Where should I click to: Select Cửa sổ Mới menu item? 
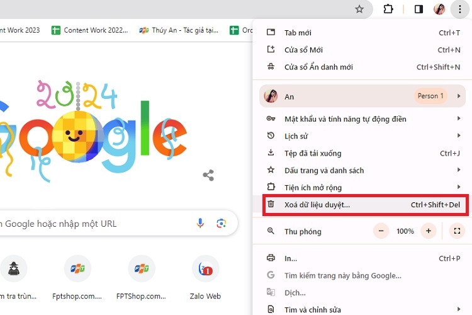click(x=362, y=50)
